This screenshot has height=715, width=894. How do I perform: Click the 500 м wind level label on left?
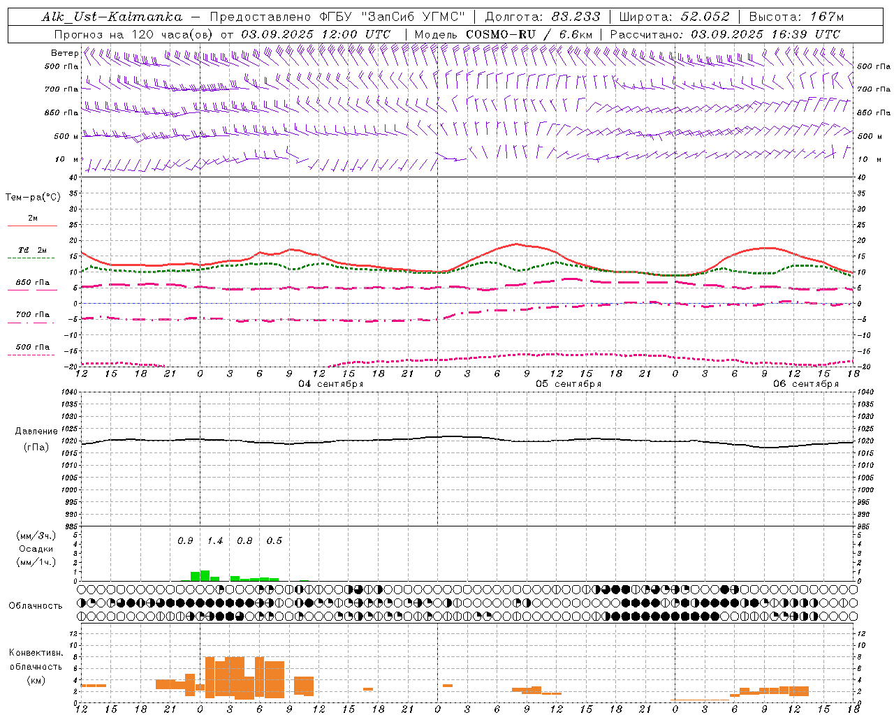tap(66, 136)
